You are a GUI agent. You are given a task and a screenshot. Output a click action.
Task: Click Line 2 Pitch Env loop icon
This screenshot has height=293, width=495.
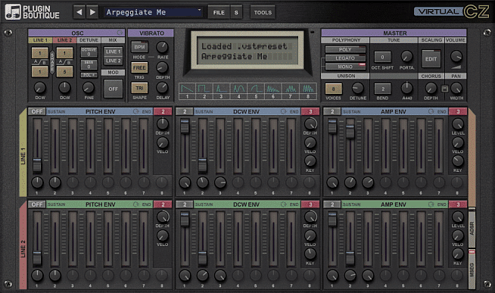pyautogui.click(x=135, y=204)
